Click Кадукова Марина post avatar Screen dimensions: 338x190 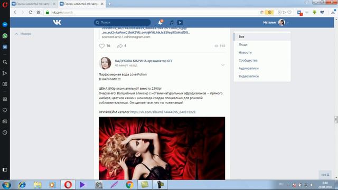pyautogui.click(x=105, y=63)
